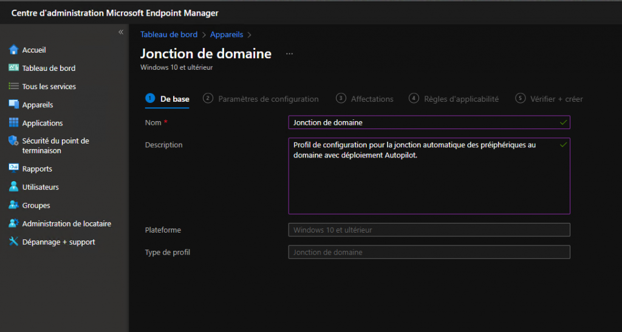Select the Paramètres de configuration tab
Screen dimensions: 622x332
261,99
